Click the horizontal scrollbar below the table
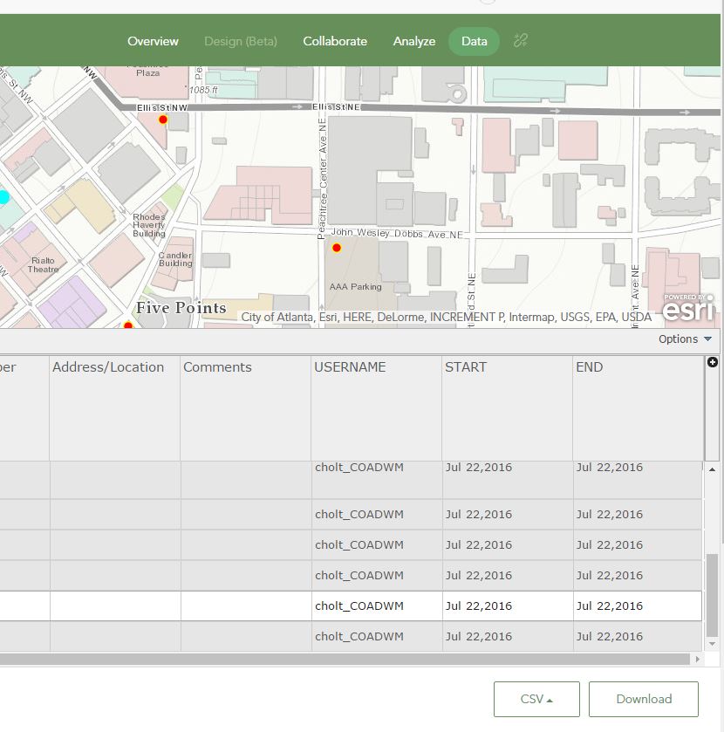The height and width of the screenshot is (732, 724). [349, 660]
